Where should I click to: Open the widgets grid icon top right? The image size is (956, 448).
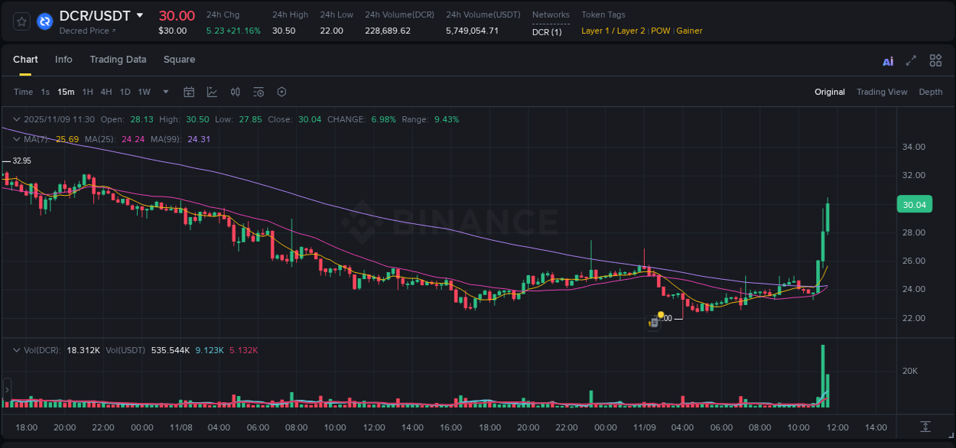pos(935,60)
